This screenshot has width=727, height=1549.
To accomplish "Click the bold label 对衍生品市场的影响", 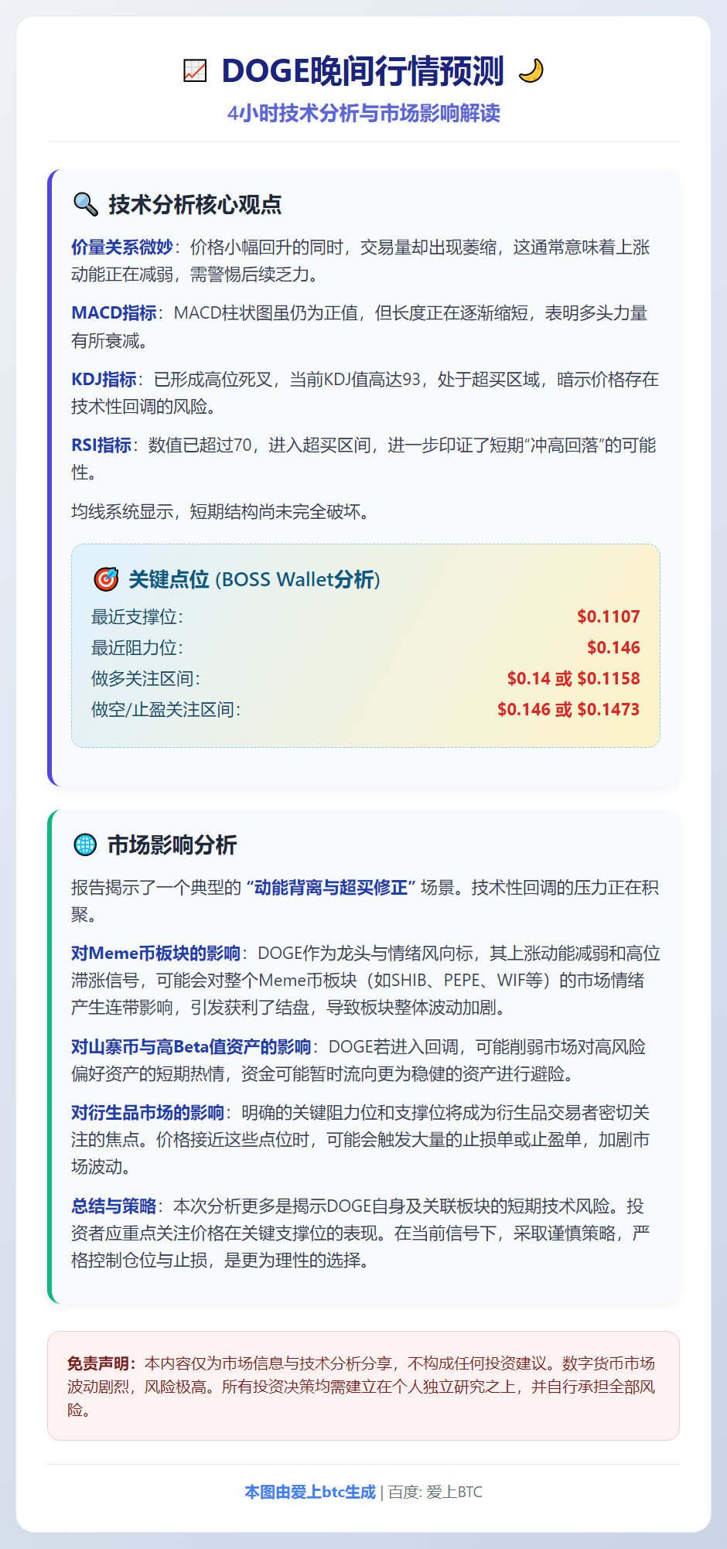I will pyautogui.click(x=148, y=1113).
